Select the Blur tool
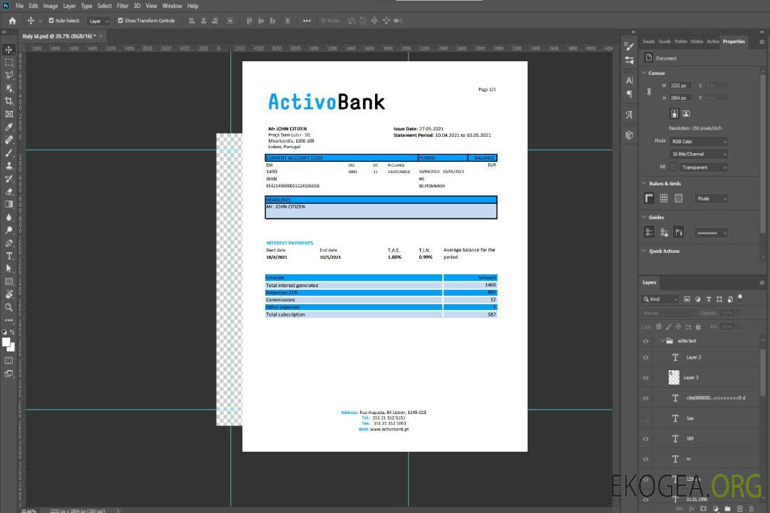 point(9,217)
